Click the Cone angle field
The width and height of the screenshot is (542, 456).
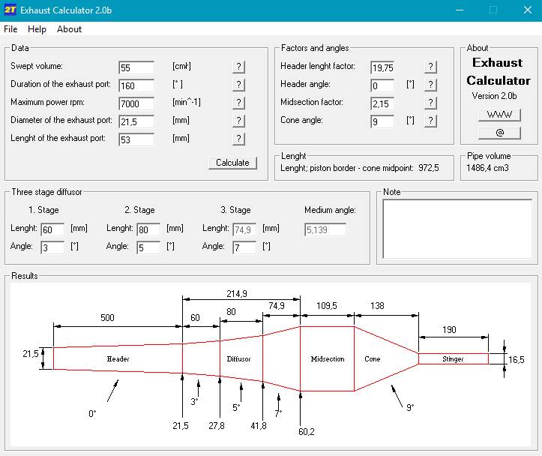(x=382, y=121)
